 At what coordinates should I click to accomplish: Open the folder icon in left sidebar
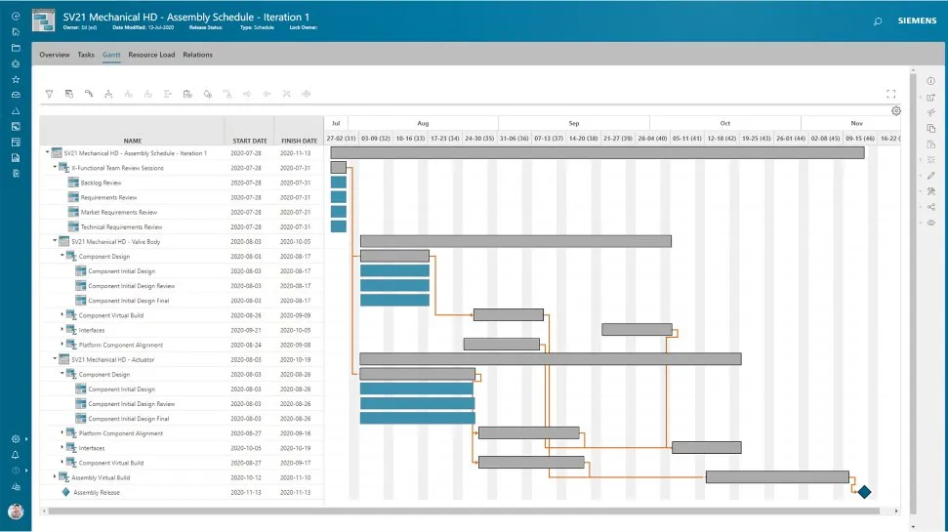[16, 47]
